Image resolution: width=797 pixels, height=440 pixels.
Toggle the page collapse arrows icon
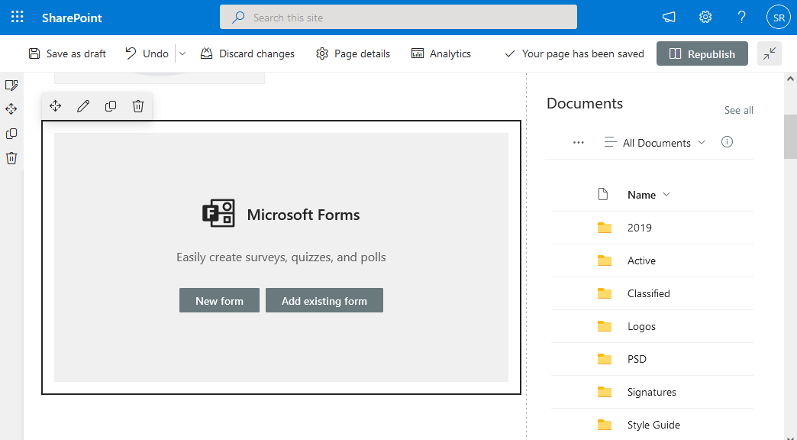point(770,53)
